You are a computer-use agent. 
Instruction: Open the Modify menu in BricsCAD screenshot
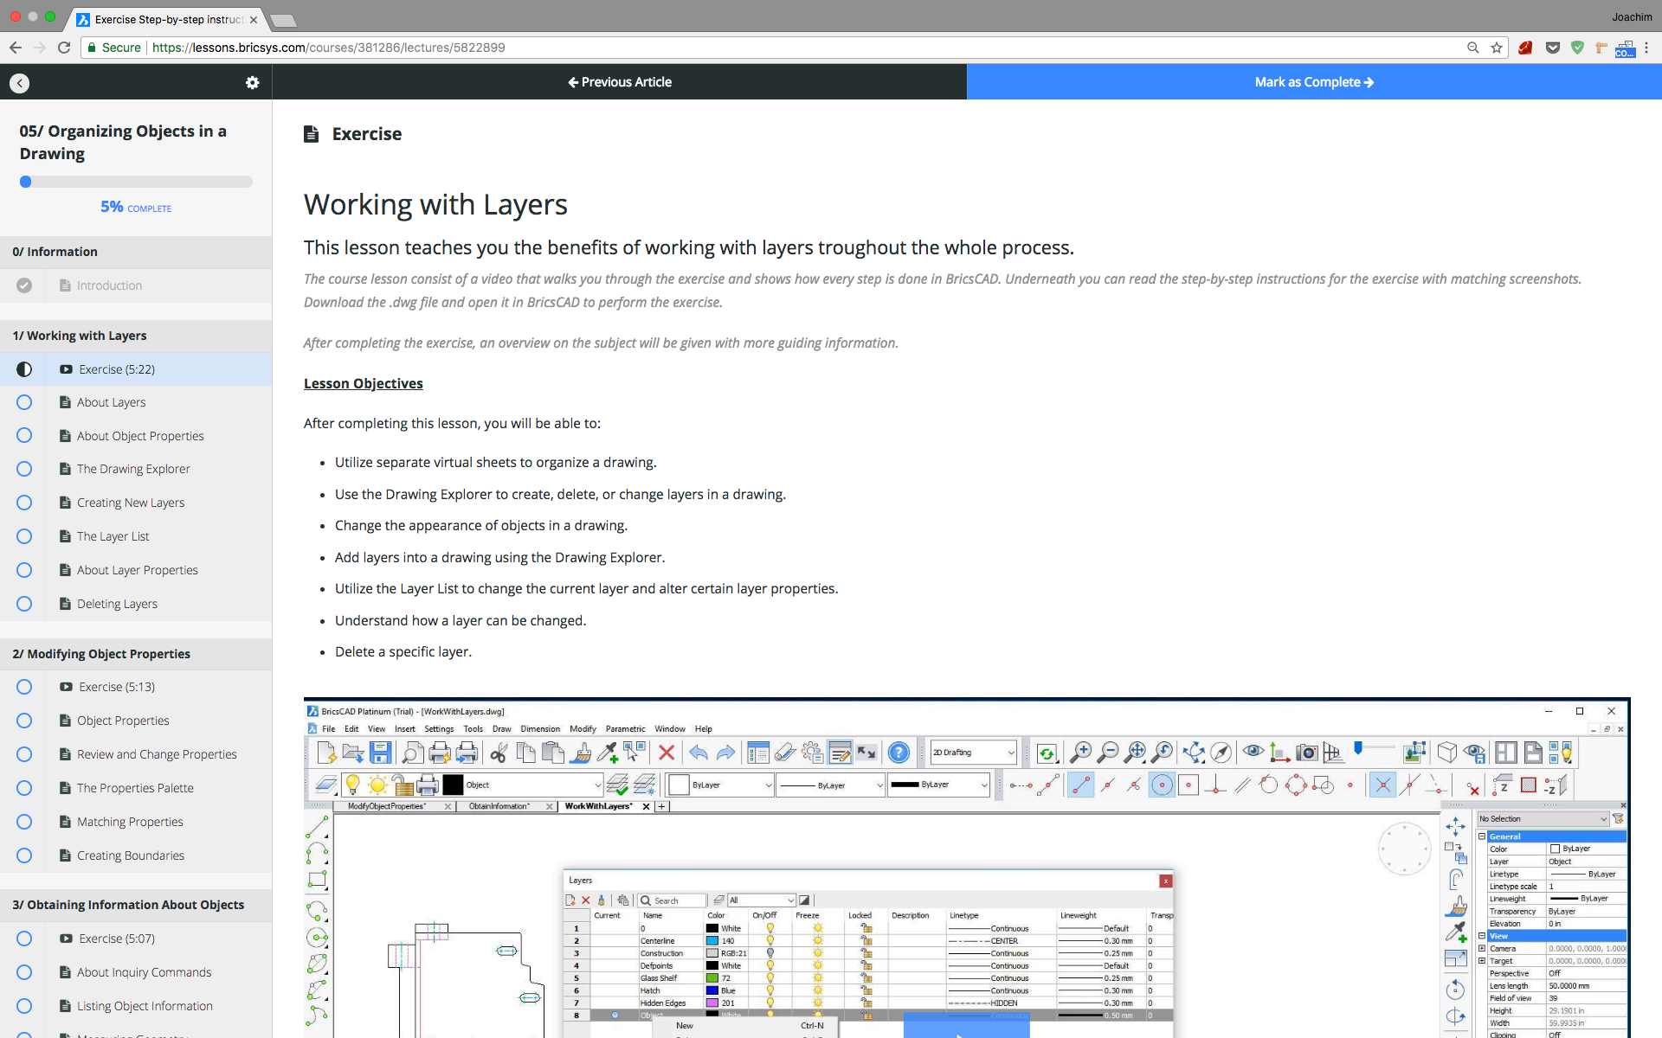[x=583, y=729]
